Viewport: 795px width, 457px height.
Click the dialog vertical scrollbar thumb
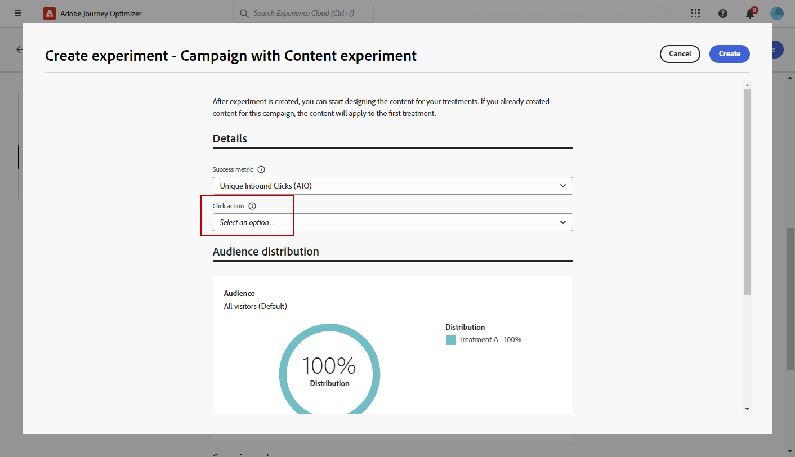(747, 191)
